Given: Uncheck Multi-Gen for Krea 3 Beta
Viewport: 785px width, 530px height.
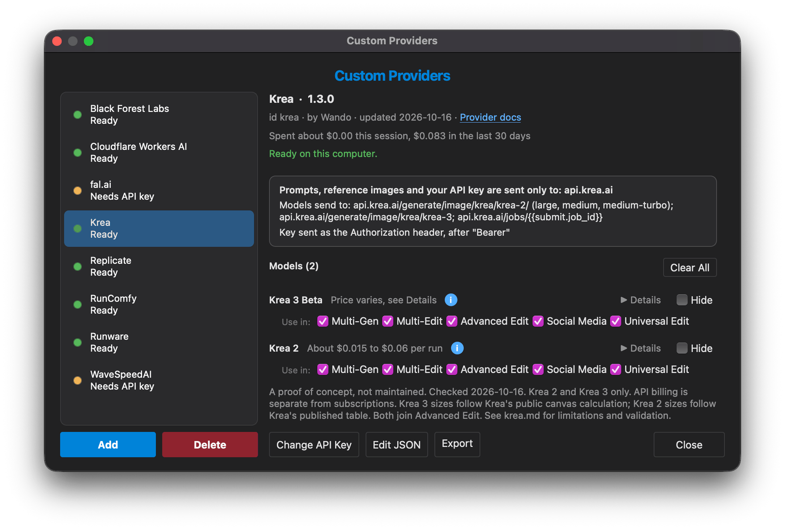Looking at the screenshot, I should point(323,321).
